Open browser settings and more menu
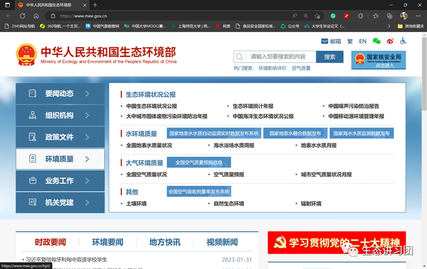 point(418,16)
